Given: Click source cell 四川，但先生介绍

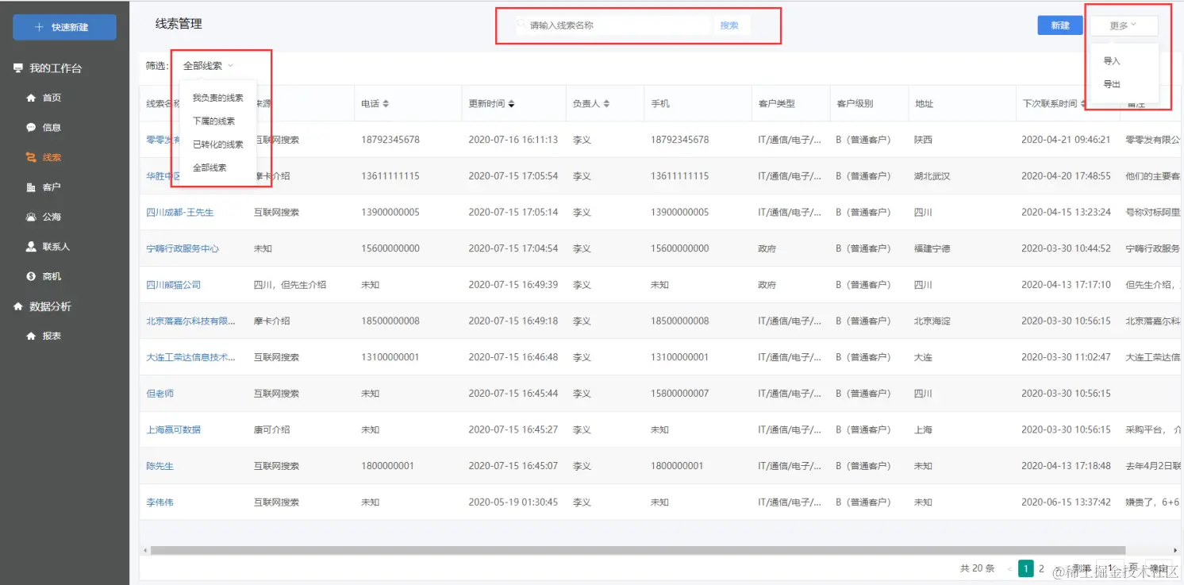Looking at the screenshot, I should pyautogui.click(x=290, y=285).
